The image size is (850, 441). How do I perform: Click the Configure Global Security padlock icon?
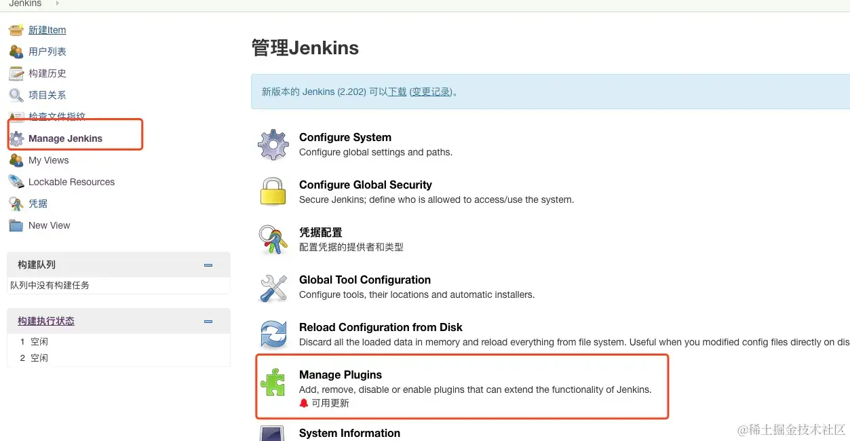(x=273, y=191)
